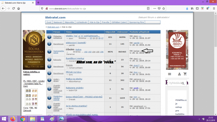Open the Aukce topic link
The height and width of the screenshot is (122, 217).
[78, 49]
